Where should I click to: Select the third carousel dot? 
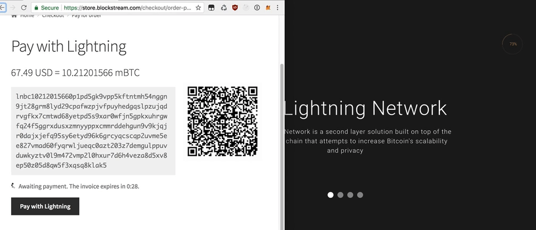pos(350,195)
